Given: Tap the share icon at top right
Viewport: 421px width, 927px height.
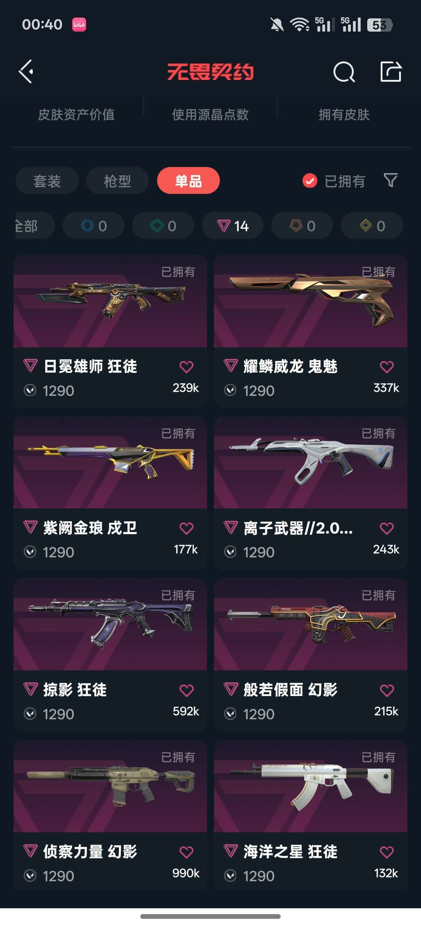Looking at the screenshot, I should click(391, 71).
